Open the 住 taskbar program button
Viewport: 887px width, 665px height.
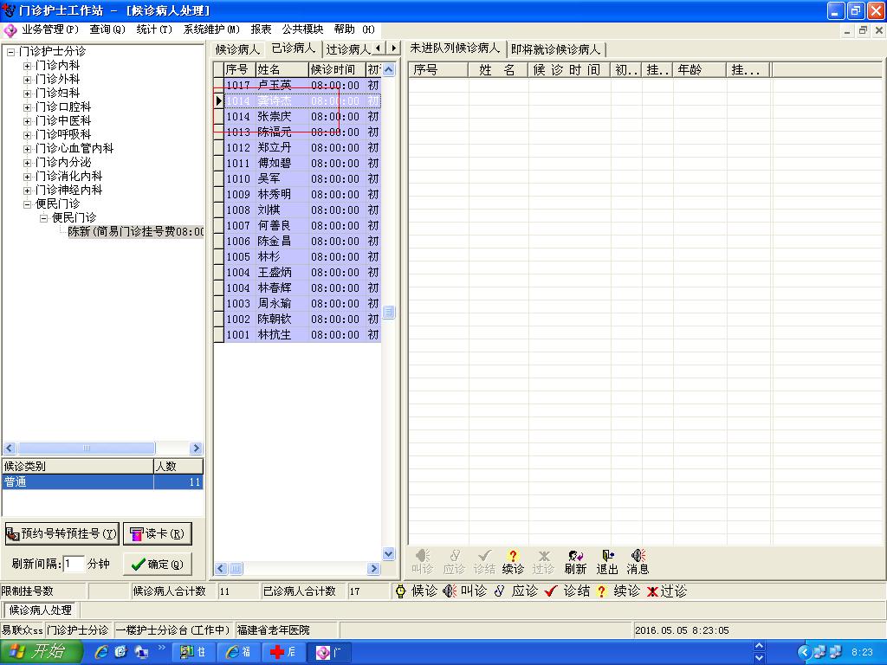(192, 652)
